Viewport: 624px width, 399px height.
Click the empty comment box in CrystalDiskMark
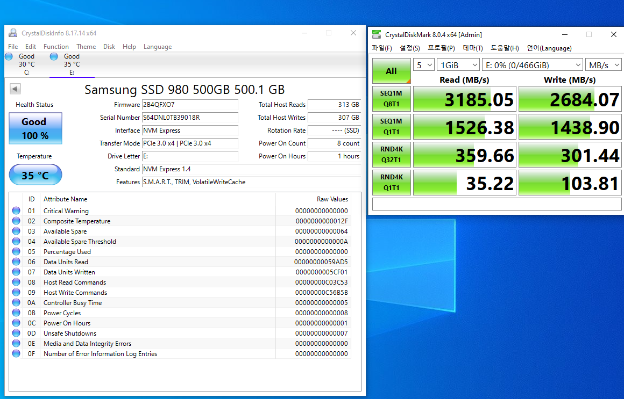[497, 204]
